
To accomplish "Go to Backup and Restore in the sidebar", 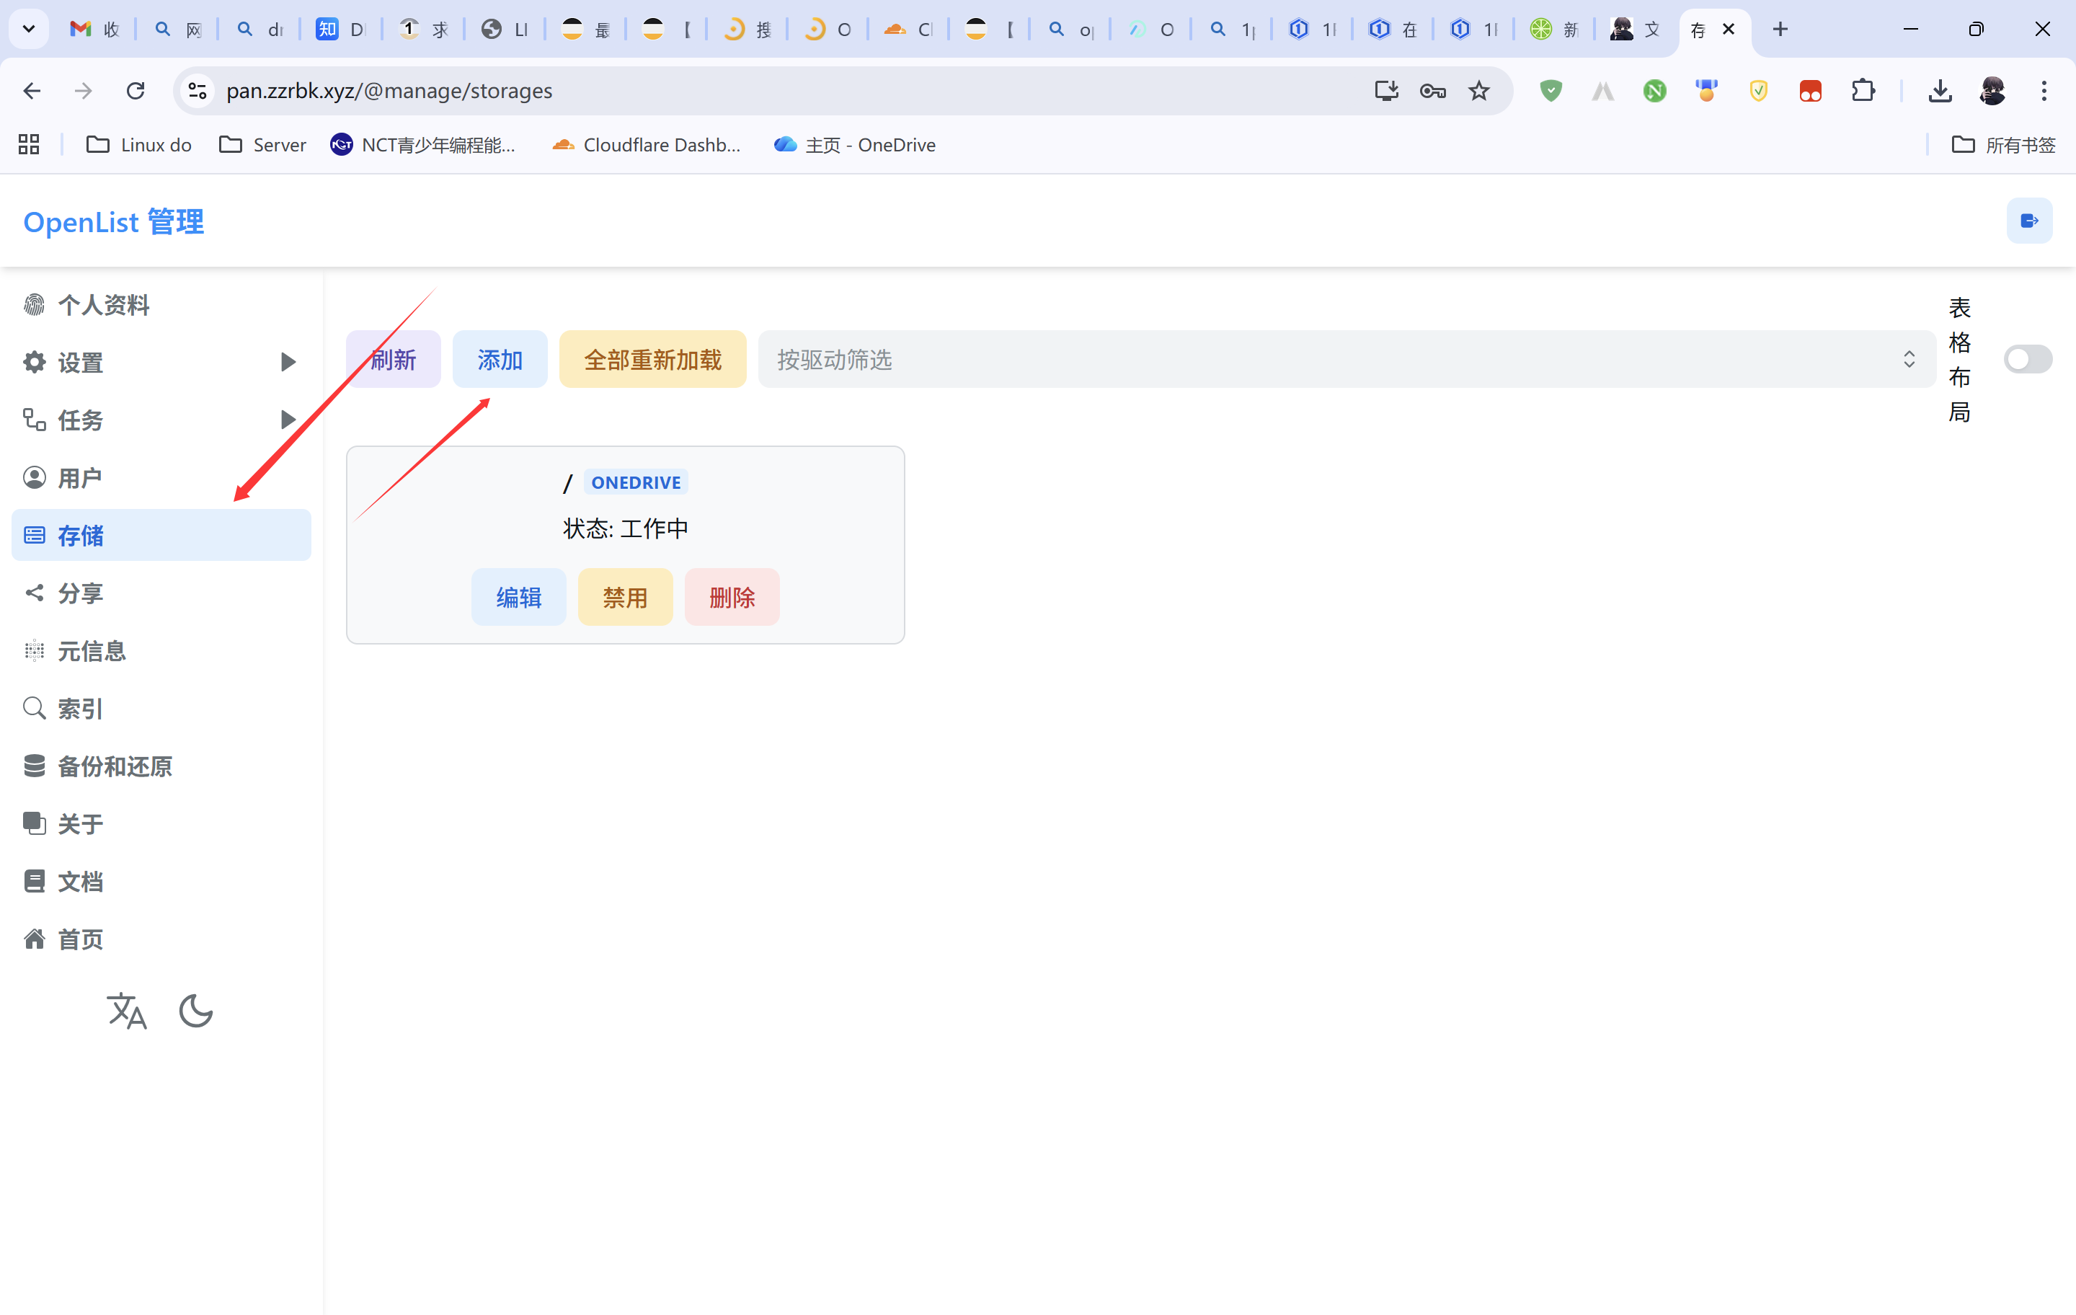I will pyautogui.click(x=114, y=766).
